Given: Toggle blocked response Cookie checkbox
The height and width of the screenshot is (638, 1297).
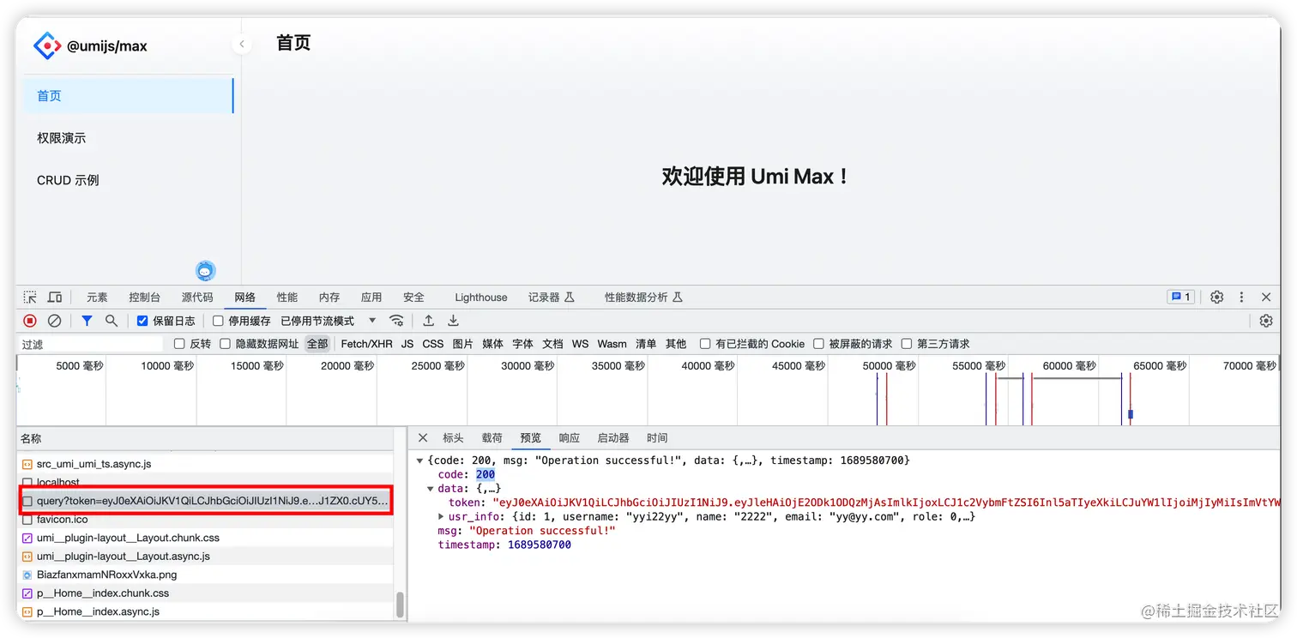Looking at the screenshot, I should click(x=704, y=344).
